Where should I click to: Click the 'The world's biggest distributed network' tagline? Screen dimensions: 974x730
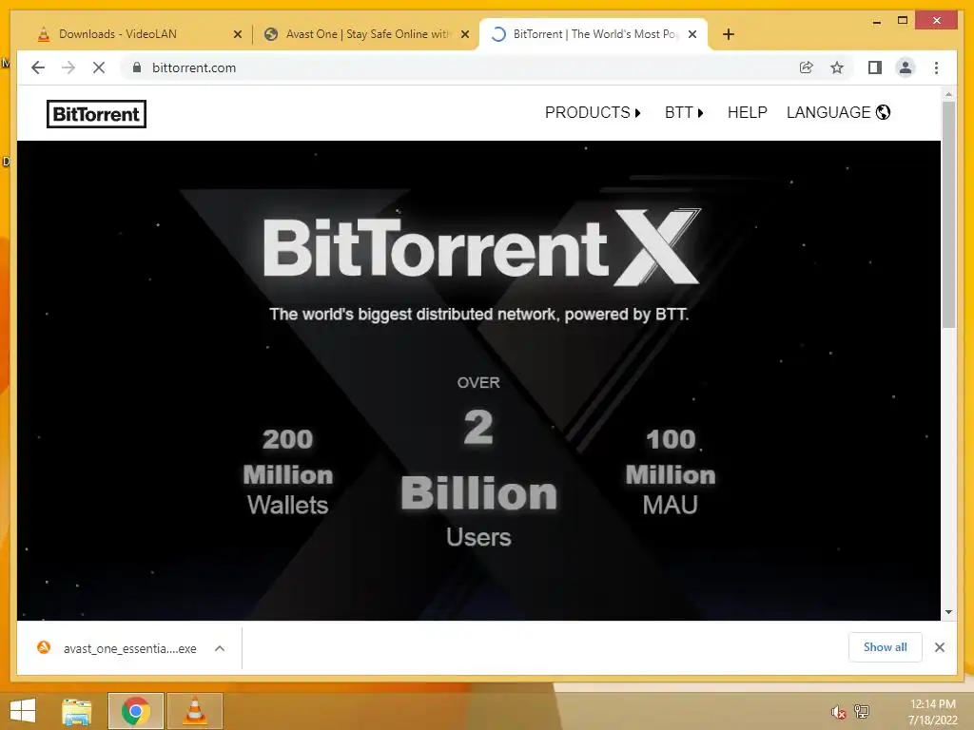(479, 314)
